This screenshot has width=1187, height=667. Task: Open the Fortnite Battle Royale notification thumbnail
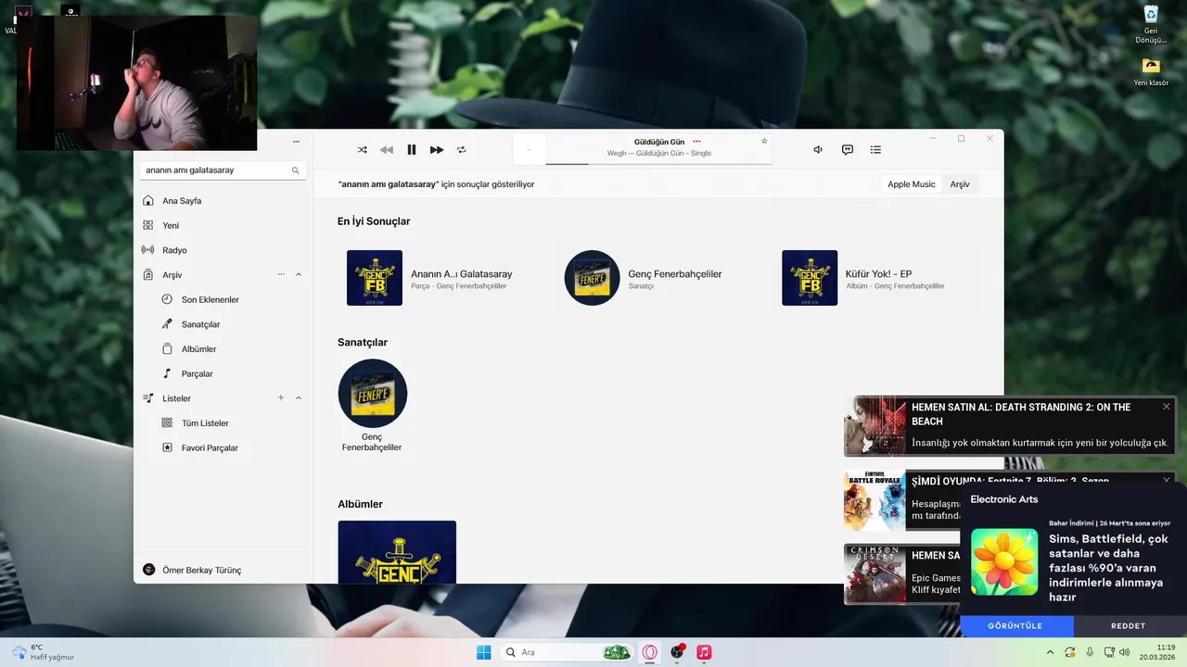[x=874, y=501]
